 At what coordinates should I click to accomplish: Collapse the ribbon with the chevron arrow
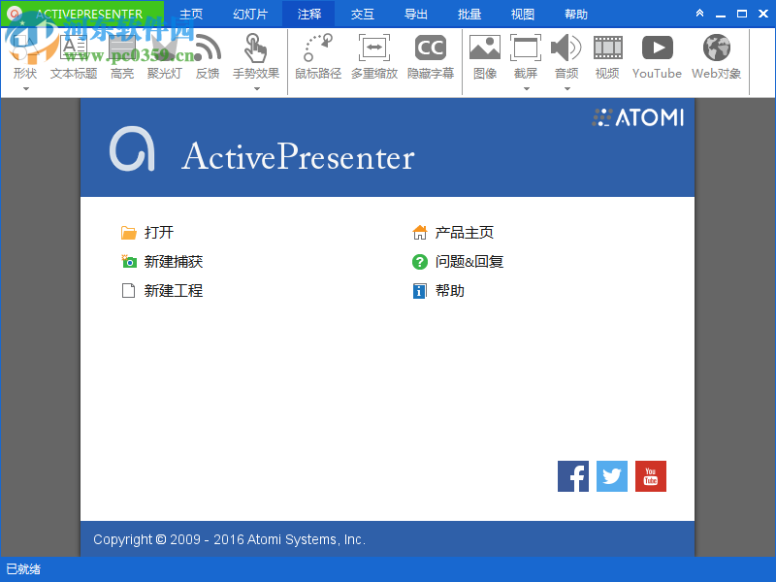pyautogui.click(x=699, y=14)
